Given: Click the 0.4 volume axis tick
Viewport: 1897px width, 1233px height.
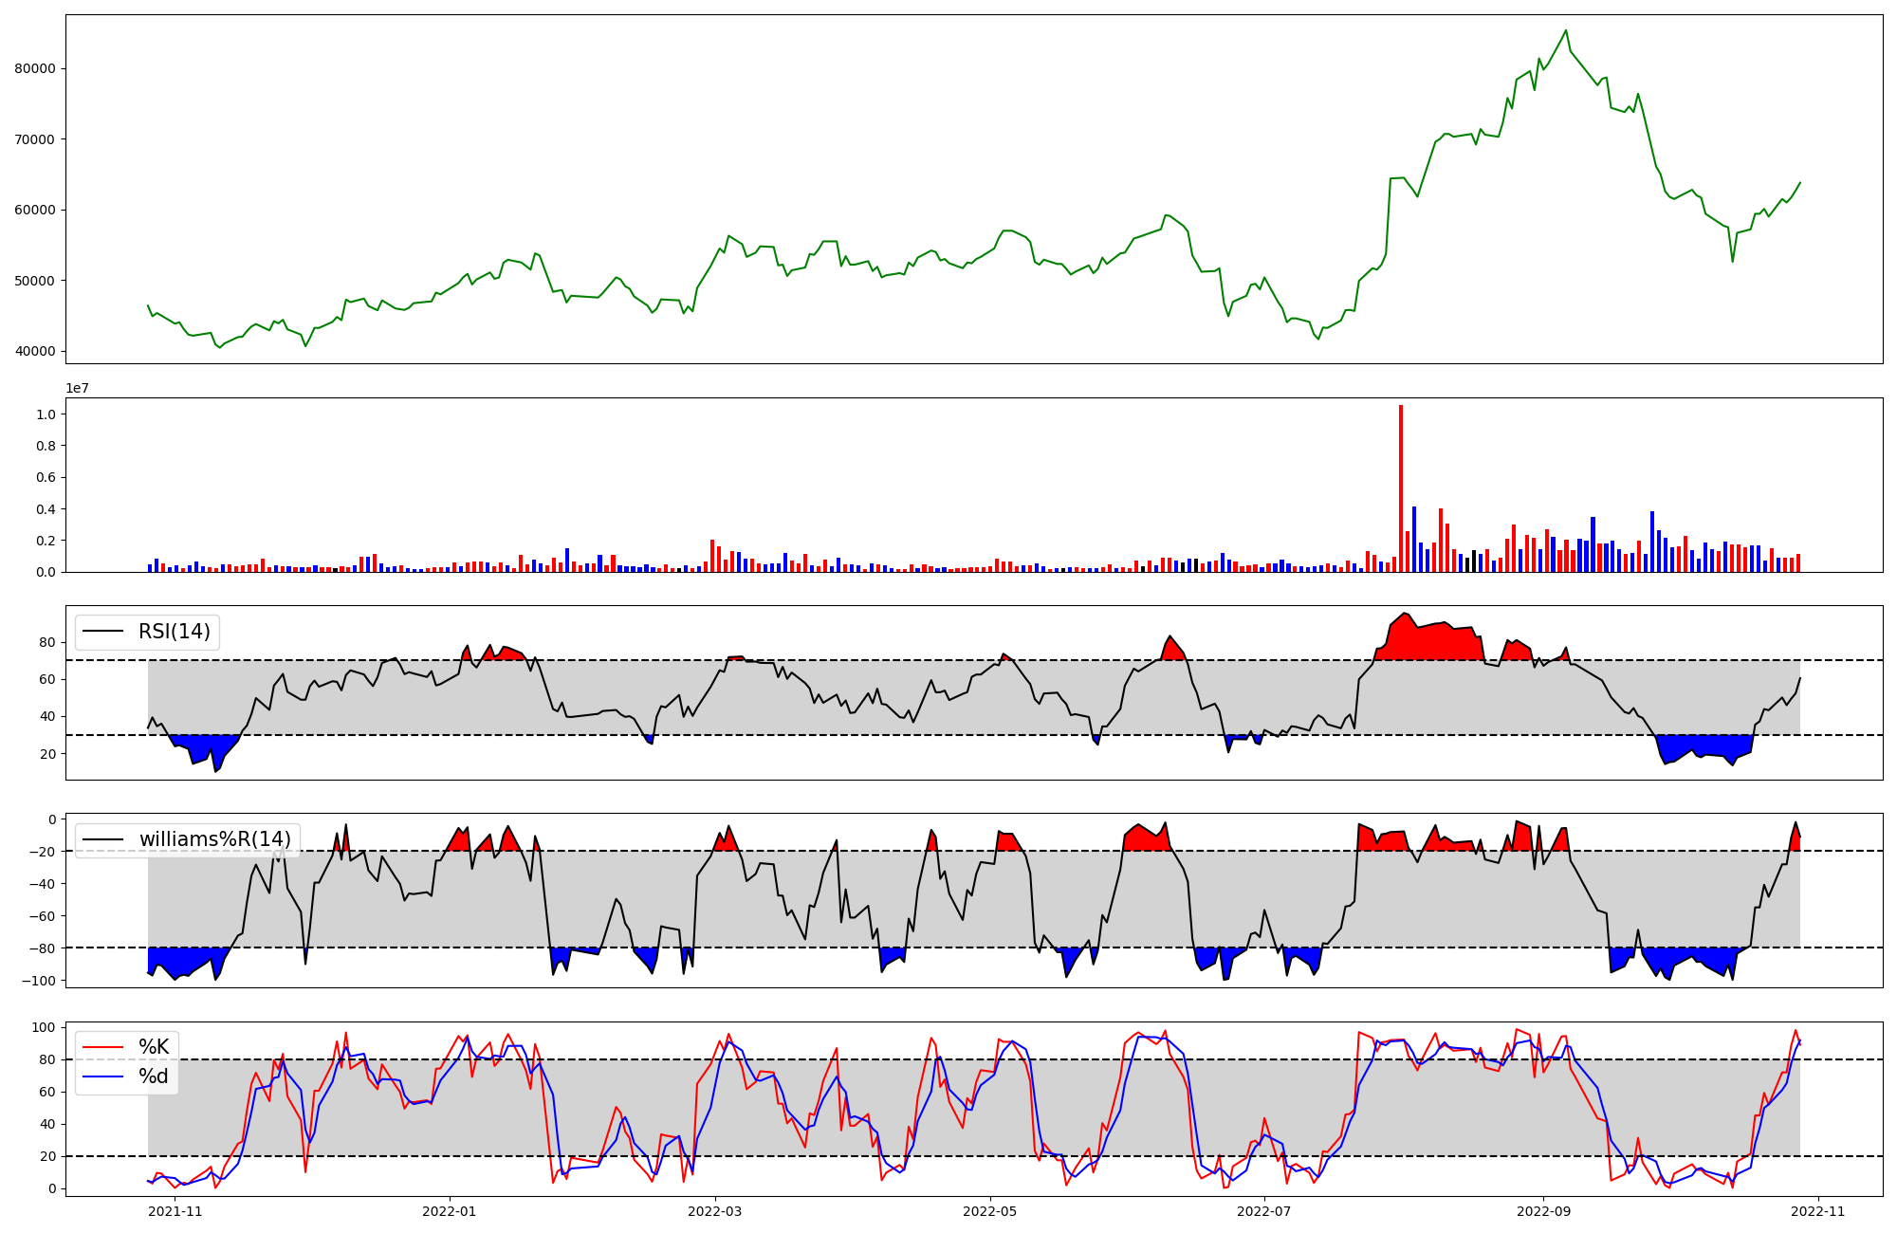Looking at the screenshot, I should 46,509.
